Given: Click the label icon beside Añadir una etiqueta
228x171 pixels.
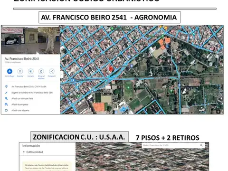Looking at the screenshot, I should pyautogui.click(x=6, y=110).
